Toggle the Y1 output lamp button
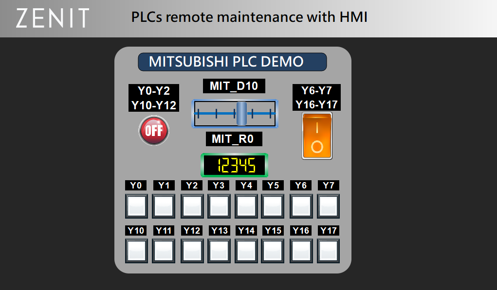Screen dimensions: 497x290 coord(164,206)
